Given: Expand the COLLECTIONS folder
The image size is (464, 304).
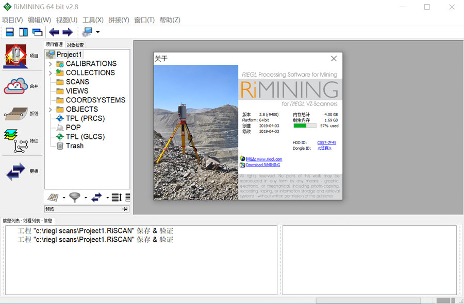Looking at the screenshot, I should point(49,73).
